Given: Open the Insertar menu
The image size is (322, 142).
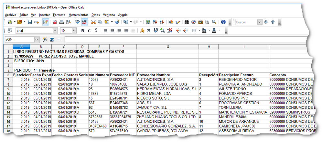Looking at the screenshot, I should tap(44, 15).
